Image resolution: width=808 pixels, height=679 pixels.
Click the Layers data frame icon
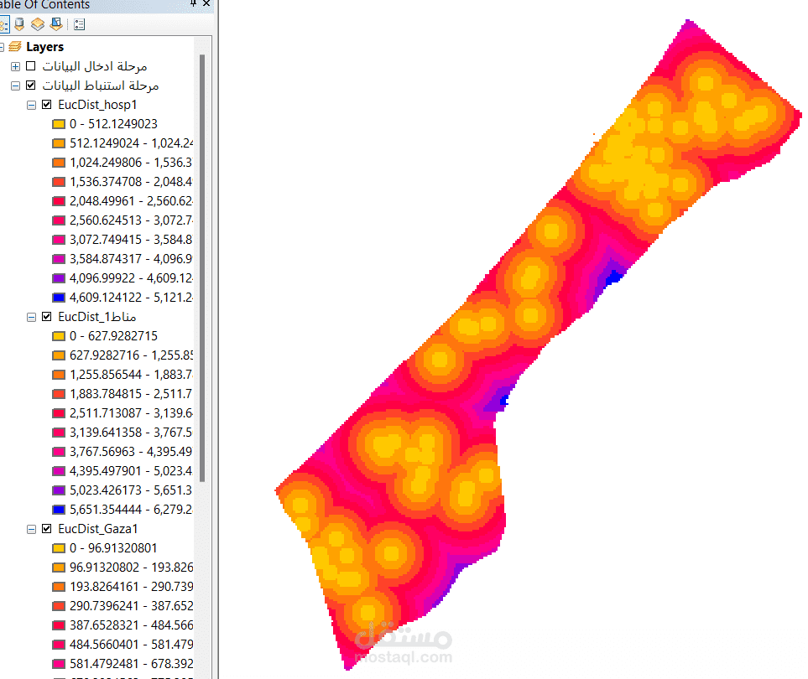[x=15, y=47]
